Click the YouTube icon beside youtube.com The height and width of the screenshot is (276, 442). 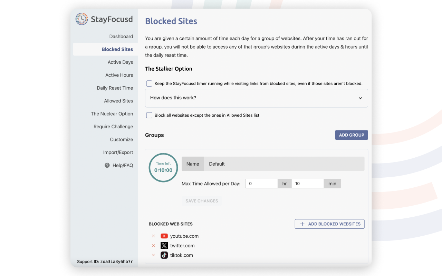click(164, 236)
